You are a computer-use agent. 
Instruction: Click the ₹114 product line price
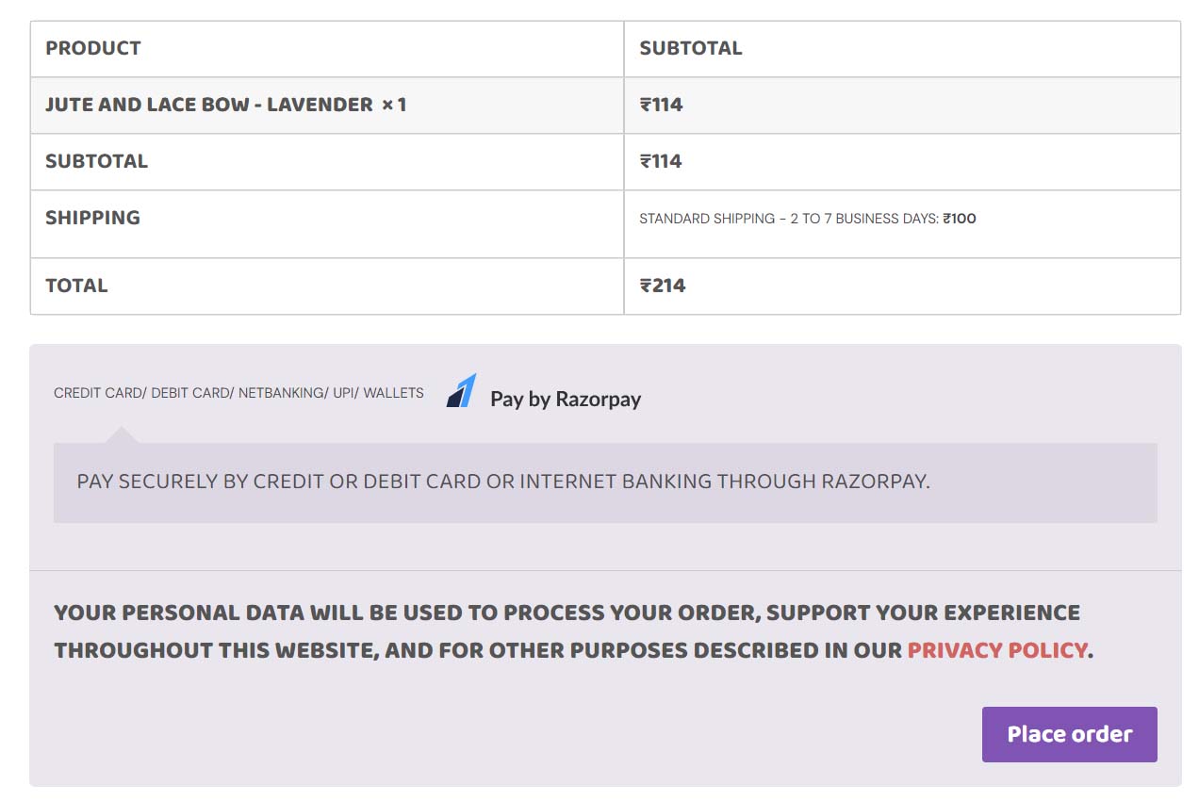[x=661, y=105]
